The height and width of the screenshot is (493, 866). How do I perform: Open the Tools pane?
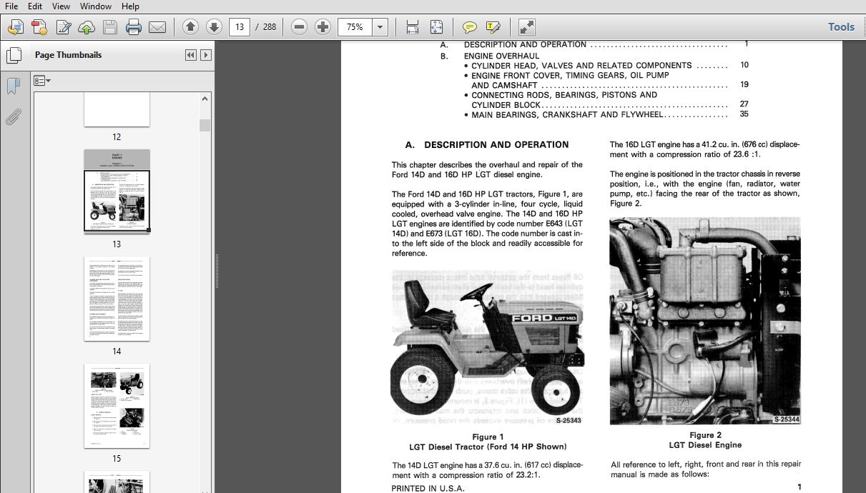click(841, 27)
